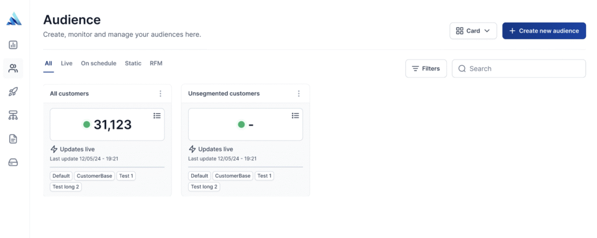597x238 pixels.
Task: Open the rocket campaigns icon in sidebar
Action: click(x=13, y=92)
